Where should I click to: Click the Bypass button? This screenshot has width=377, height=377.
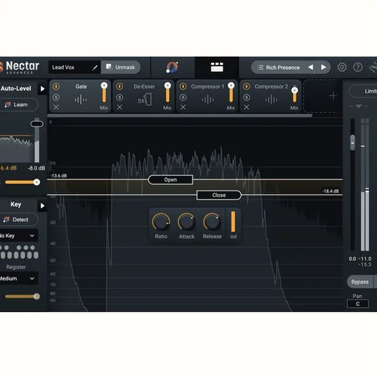(x=360, y=282)
